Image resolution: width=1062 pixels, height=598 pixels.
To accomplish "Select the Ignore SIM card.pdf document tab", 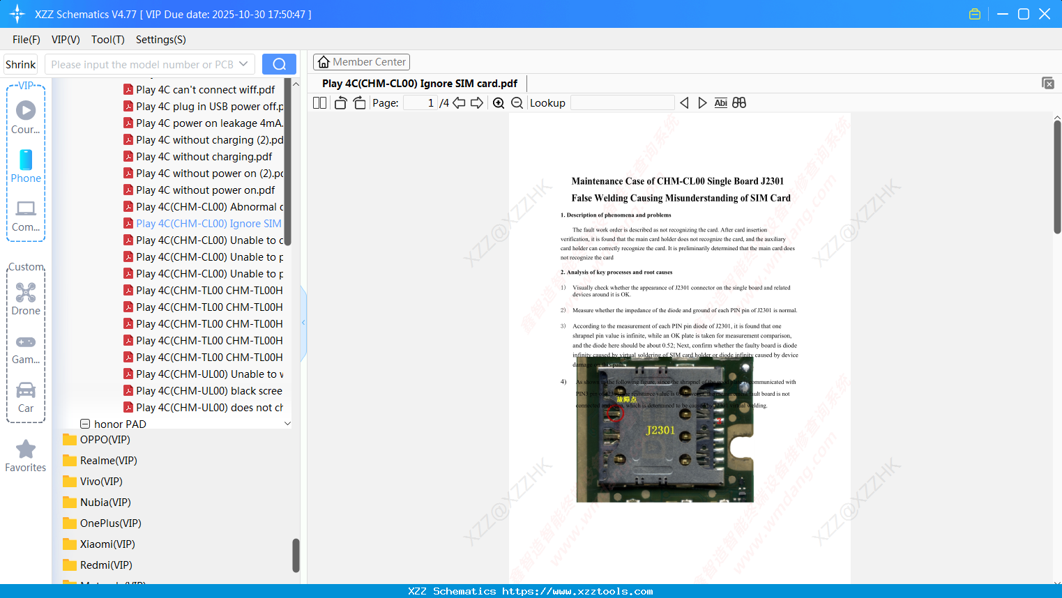I will (420, 84).
